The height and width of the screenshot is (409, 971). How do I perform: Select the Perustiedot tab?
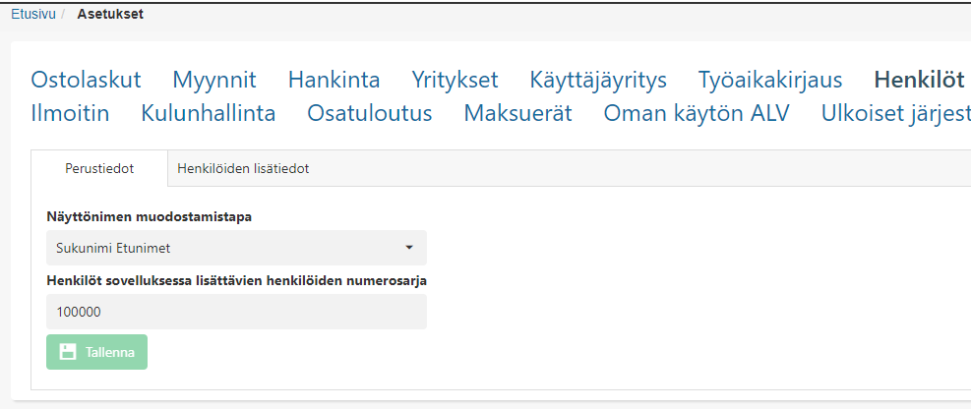coord(99,168)
